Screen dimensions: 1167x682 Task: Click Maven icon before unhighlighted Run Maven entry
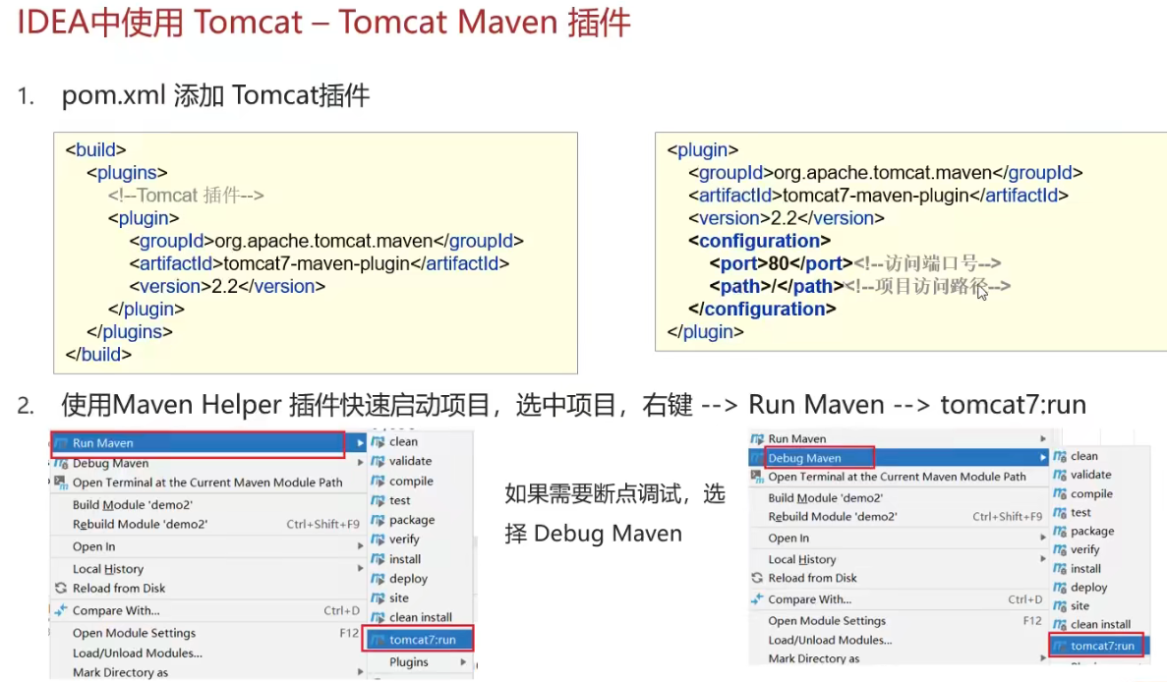tap(757, 439)
